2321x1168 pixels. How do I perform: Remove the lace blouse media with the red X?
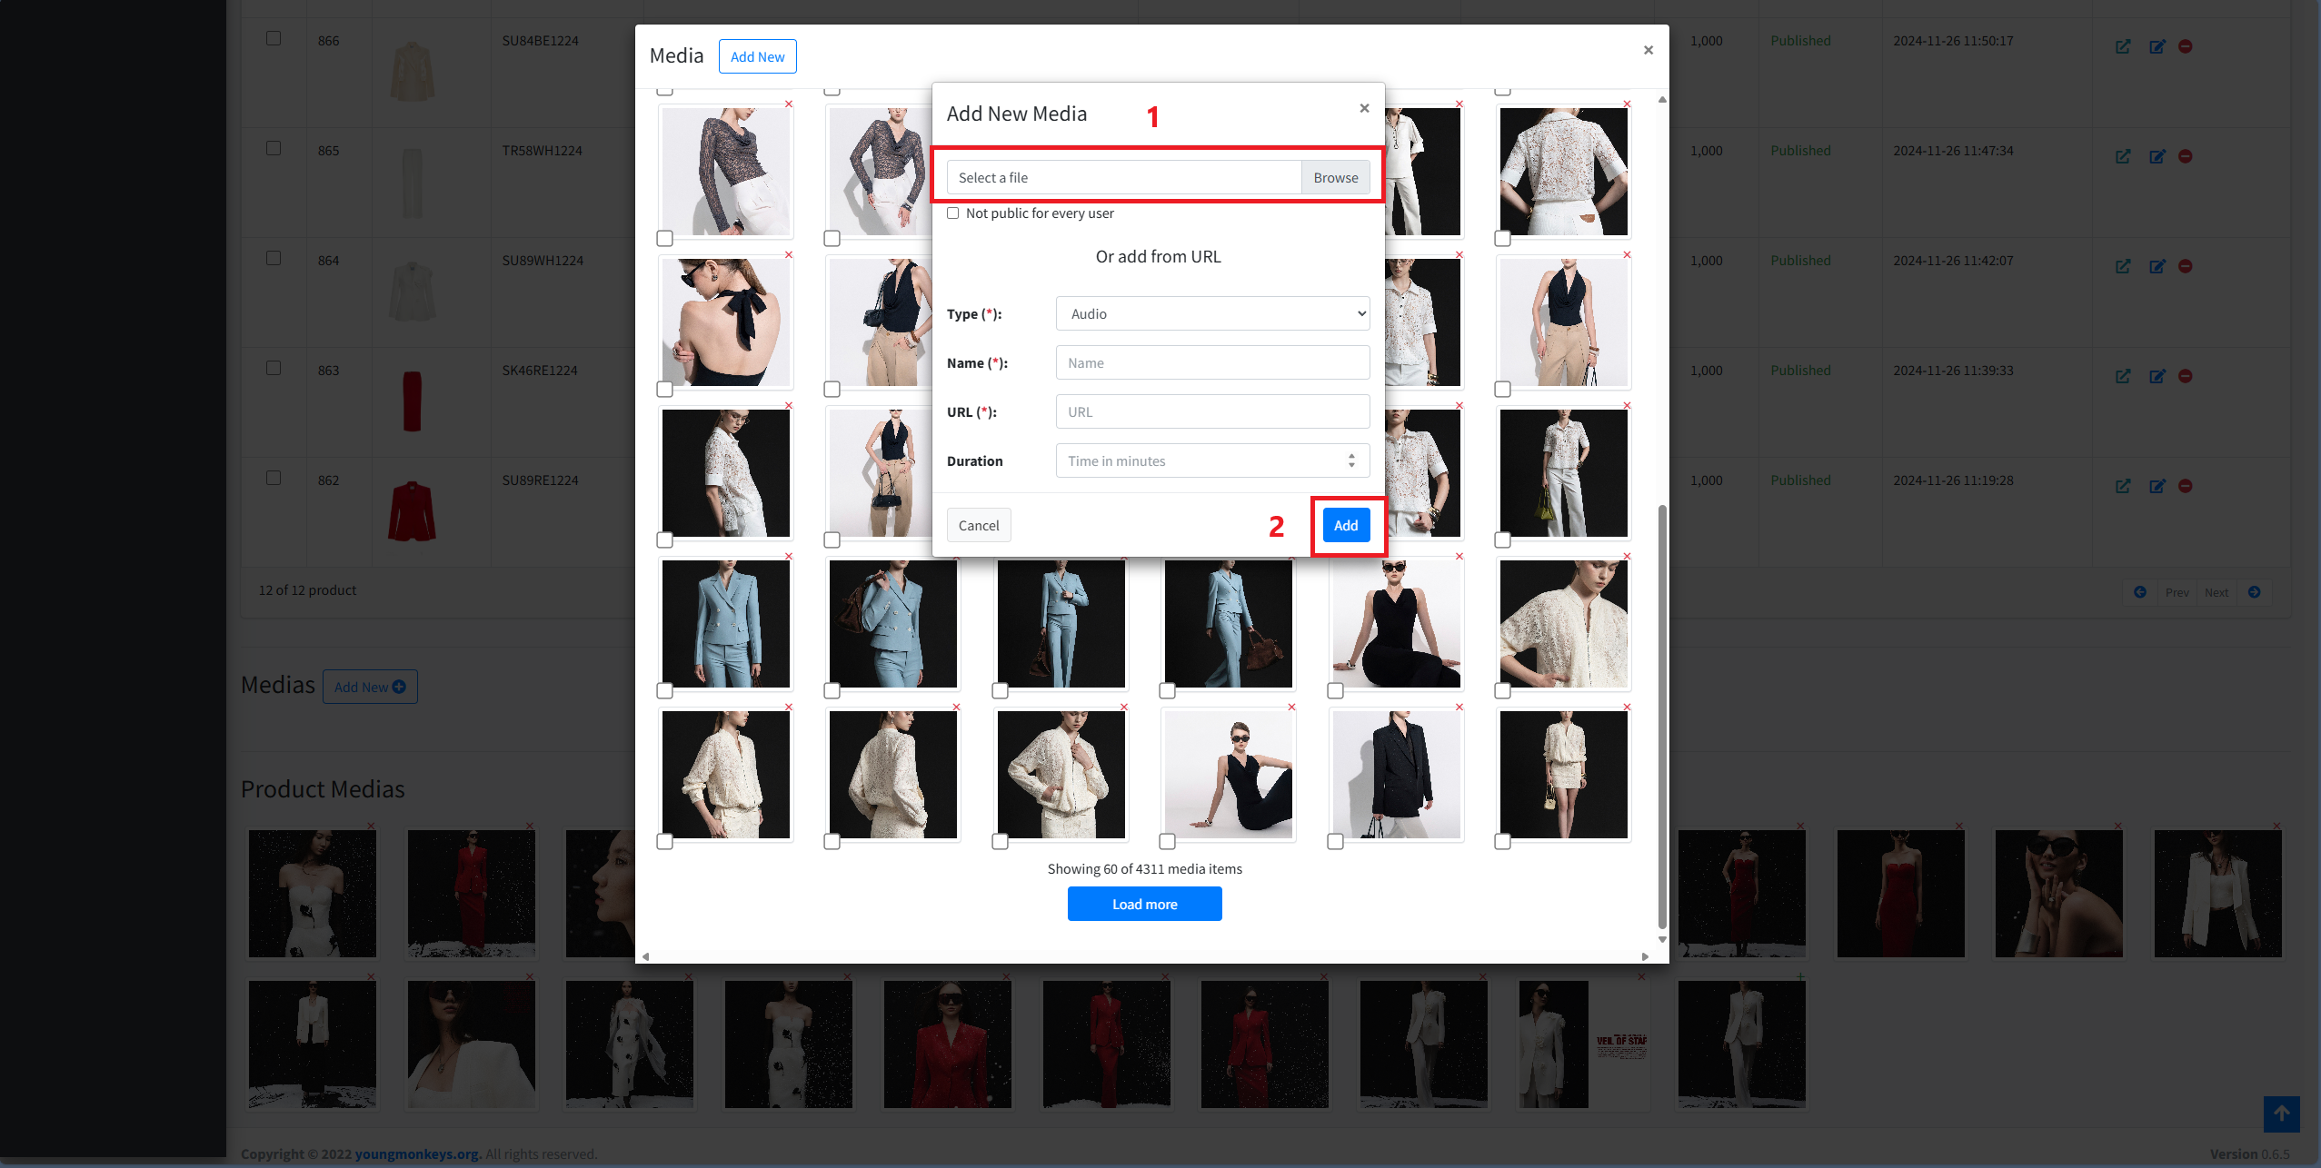(x=1627, y=104)
